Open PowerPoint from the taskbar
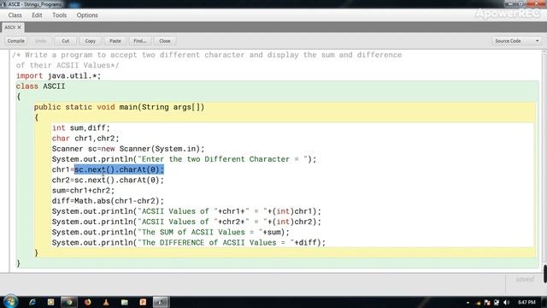Screen dimensions: 547x308 coord(143,302)
